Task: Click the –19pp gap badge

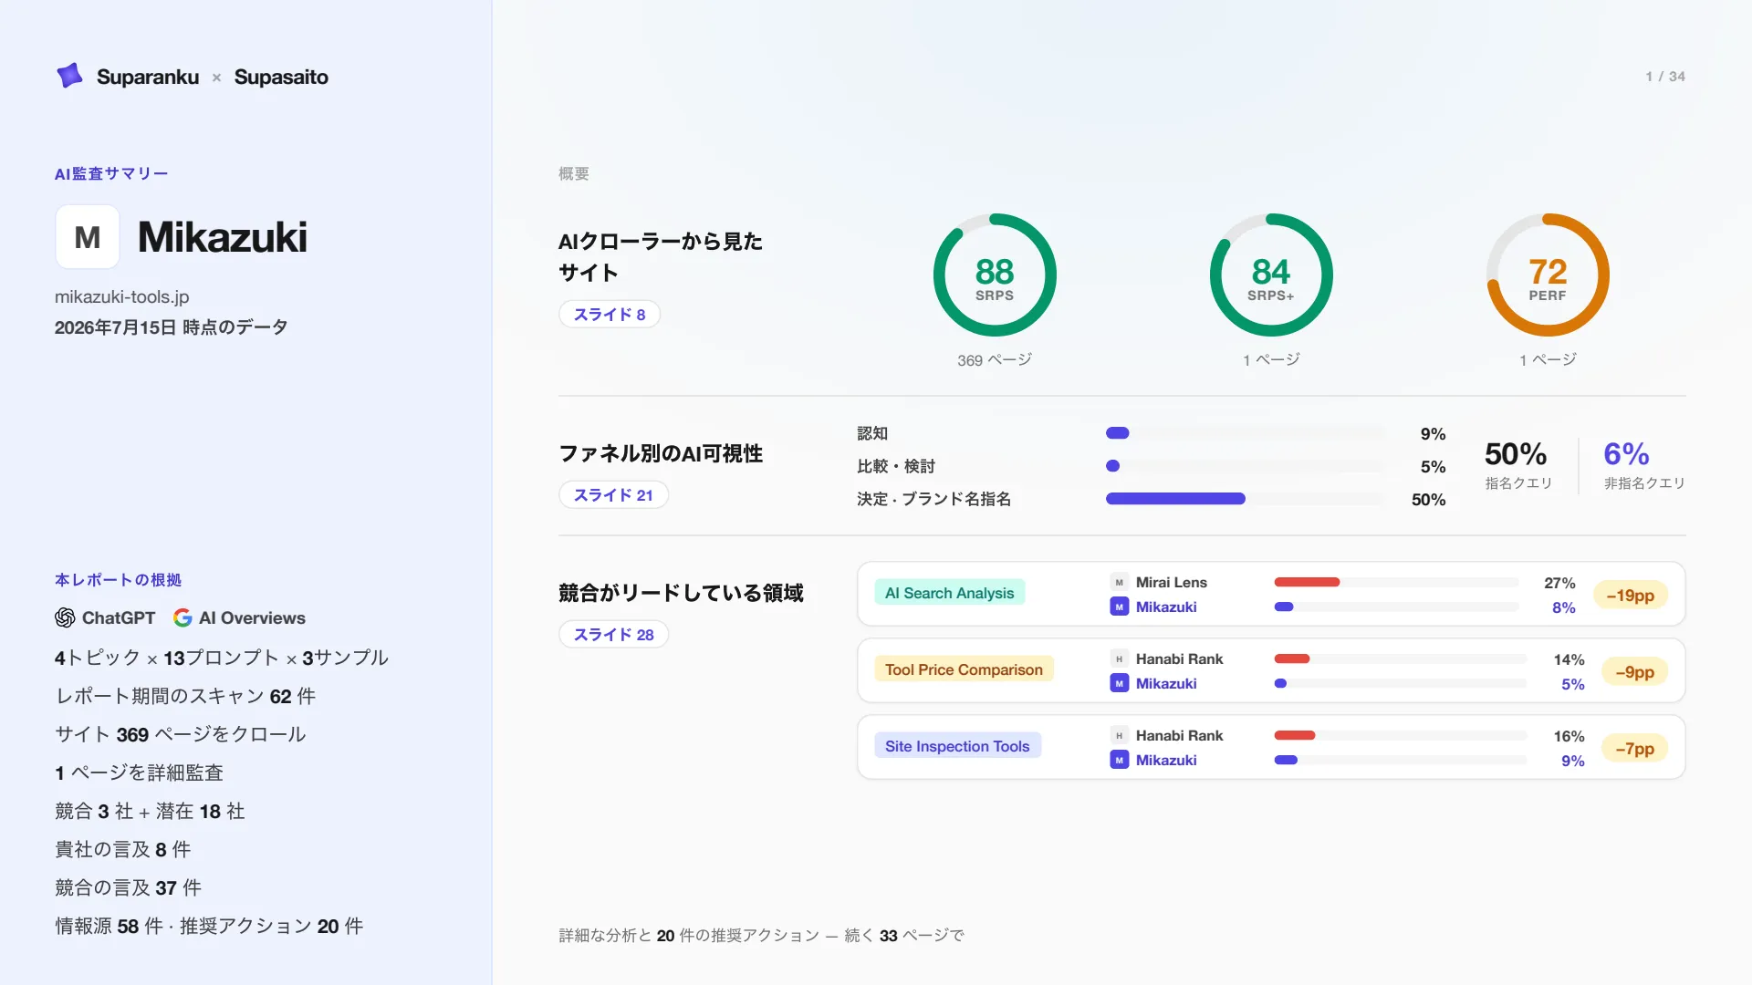Action: pyautogui.click(x=1631, y=595)
